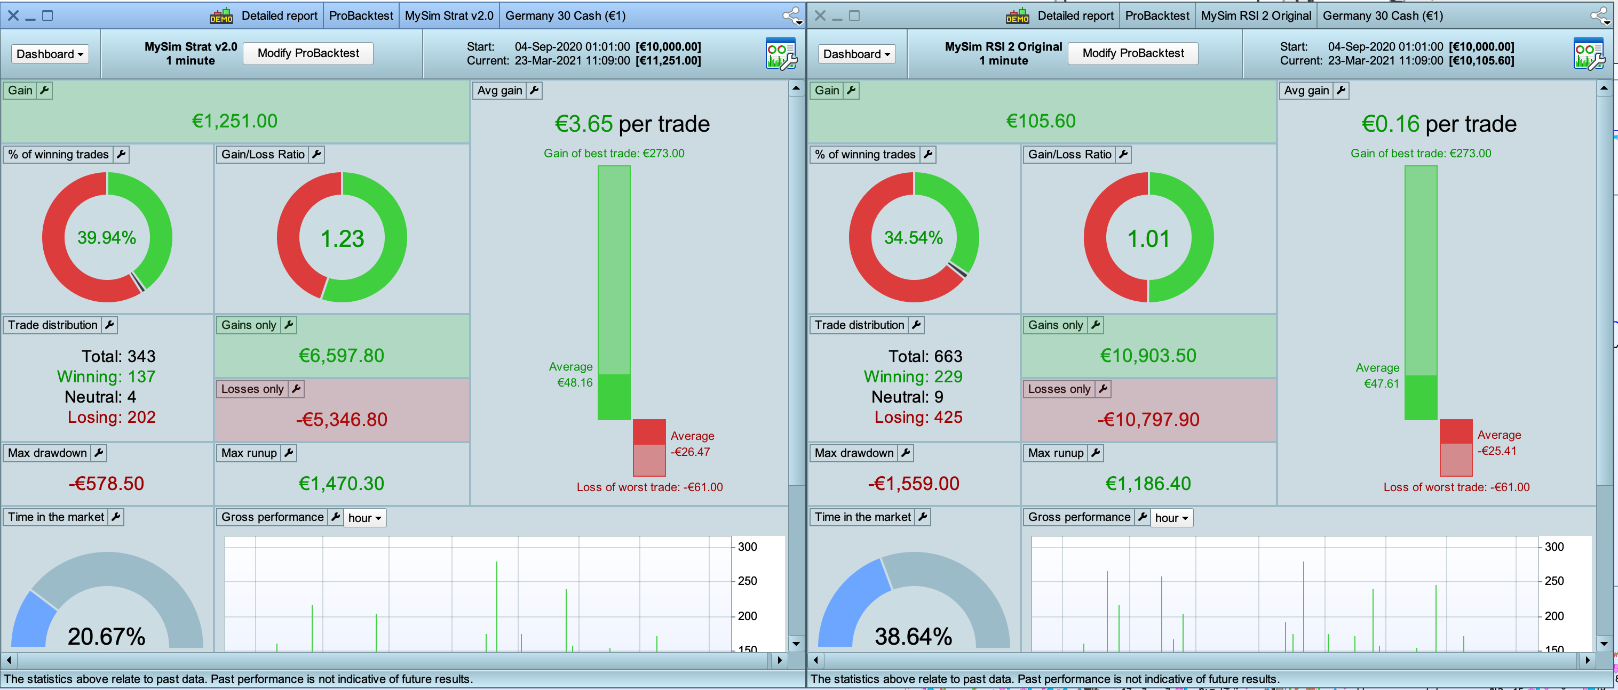Click Modify ProBacktest in left window
This screenshot has height=690, width=1618.
point(308,53)
